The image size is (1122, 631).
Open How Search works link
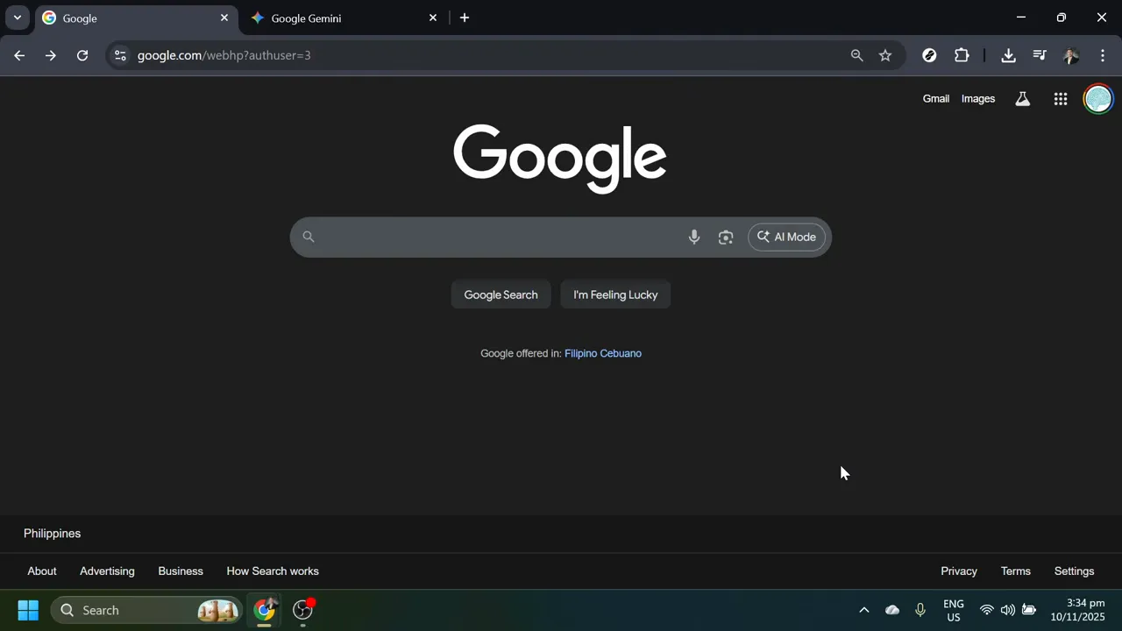[273, 571]
